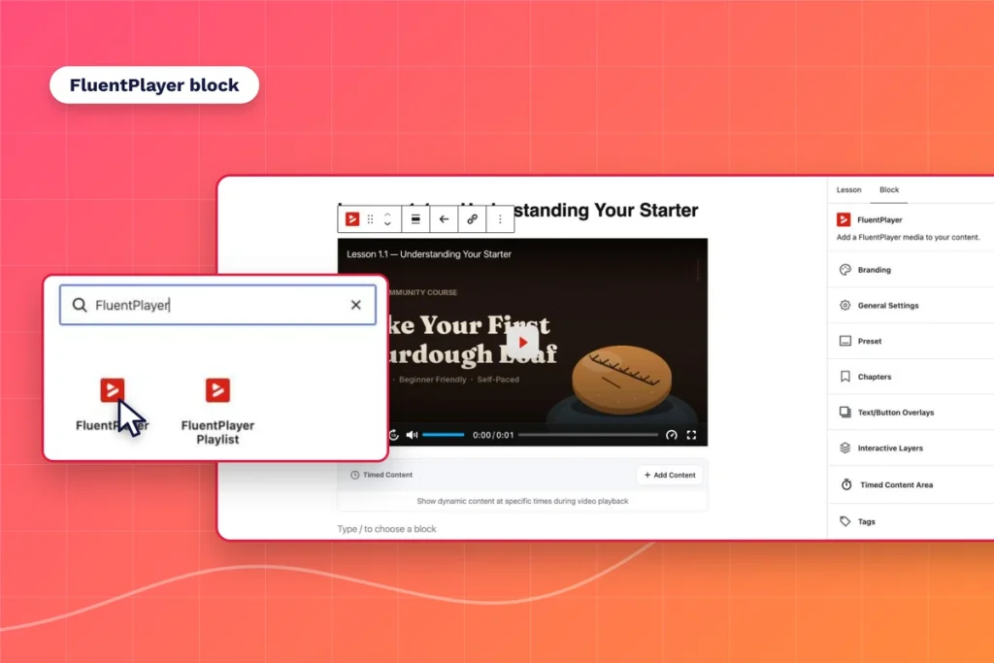The image size is (994, 663).
Task: Expand the Branding panel
Action: coord(911,270)
